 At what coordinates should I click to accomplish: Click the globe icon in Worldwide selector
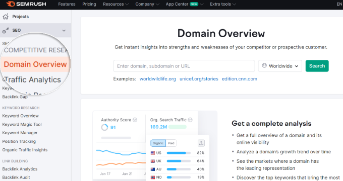click(x=264, y=66)
